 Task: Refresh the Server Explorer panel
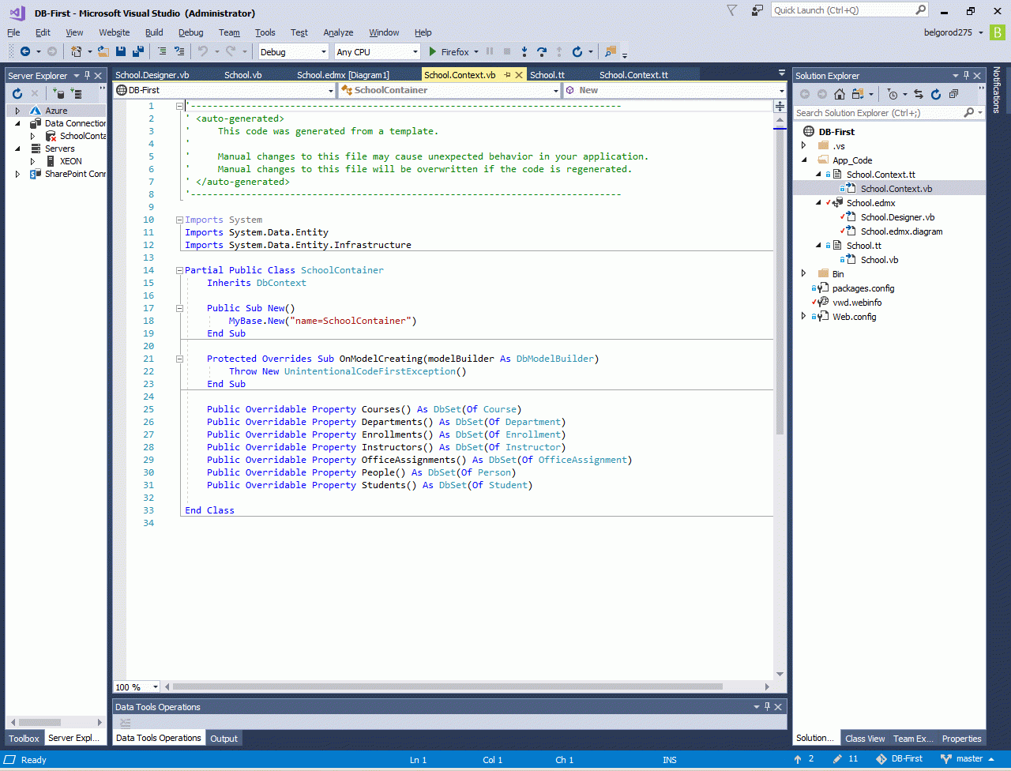tap(17, 94)
